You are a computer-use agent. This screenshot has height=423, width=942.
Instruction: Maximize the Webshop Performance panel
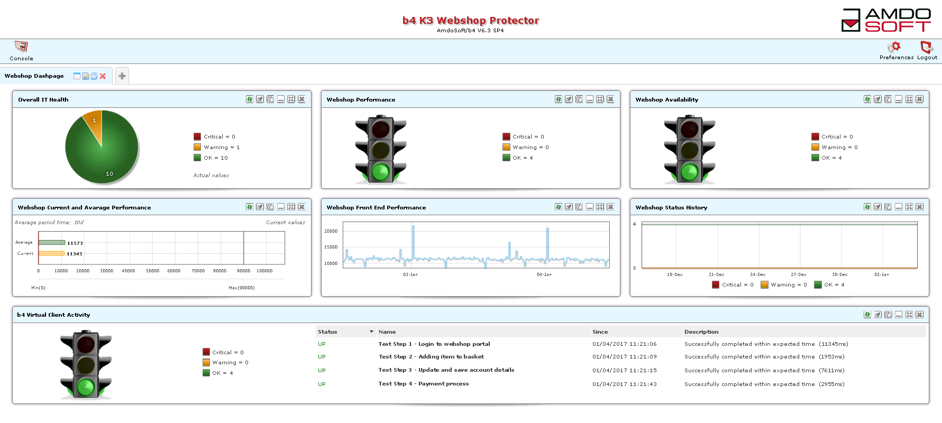600,99
